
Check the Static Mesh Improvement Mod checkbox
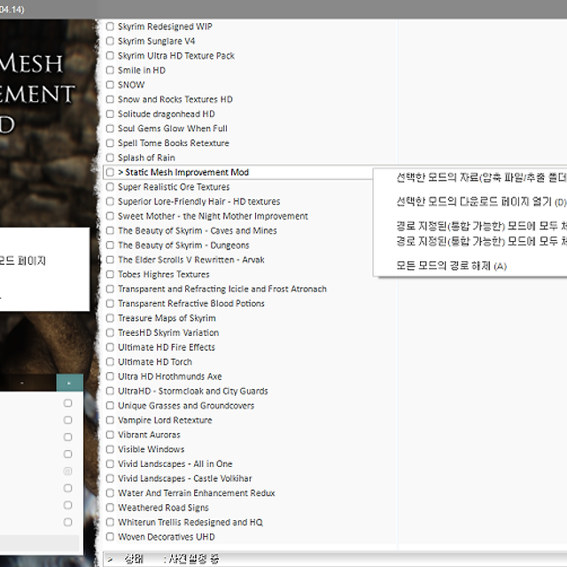pos(110,173)
